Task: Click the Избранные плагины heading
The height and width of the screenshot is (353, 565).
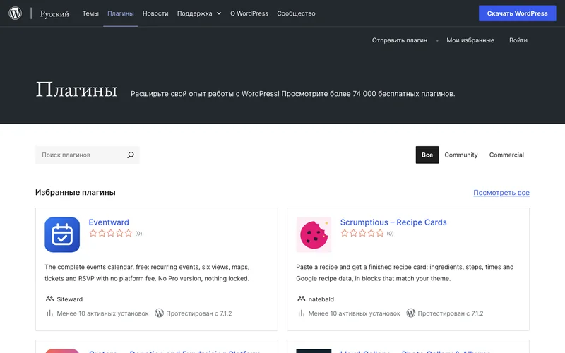Action: click(76, 192)
